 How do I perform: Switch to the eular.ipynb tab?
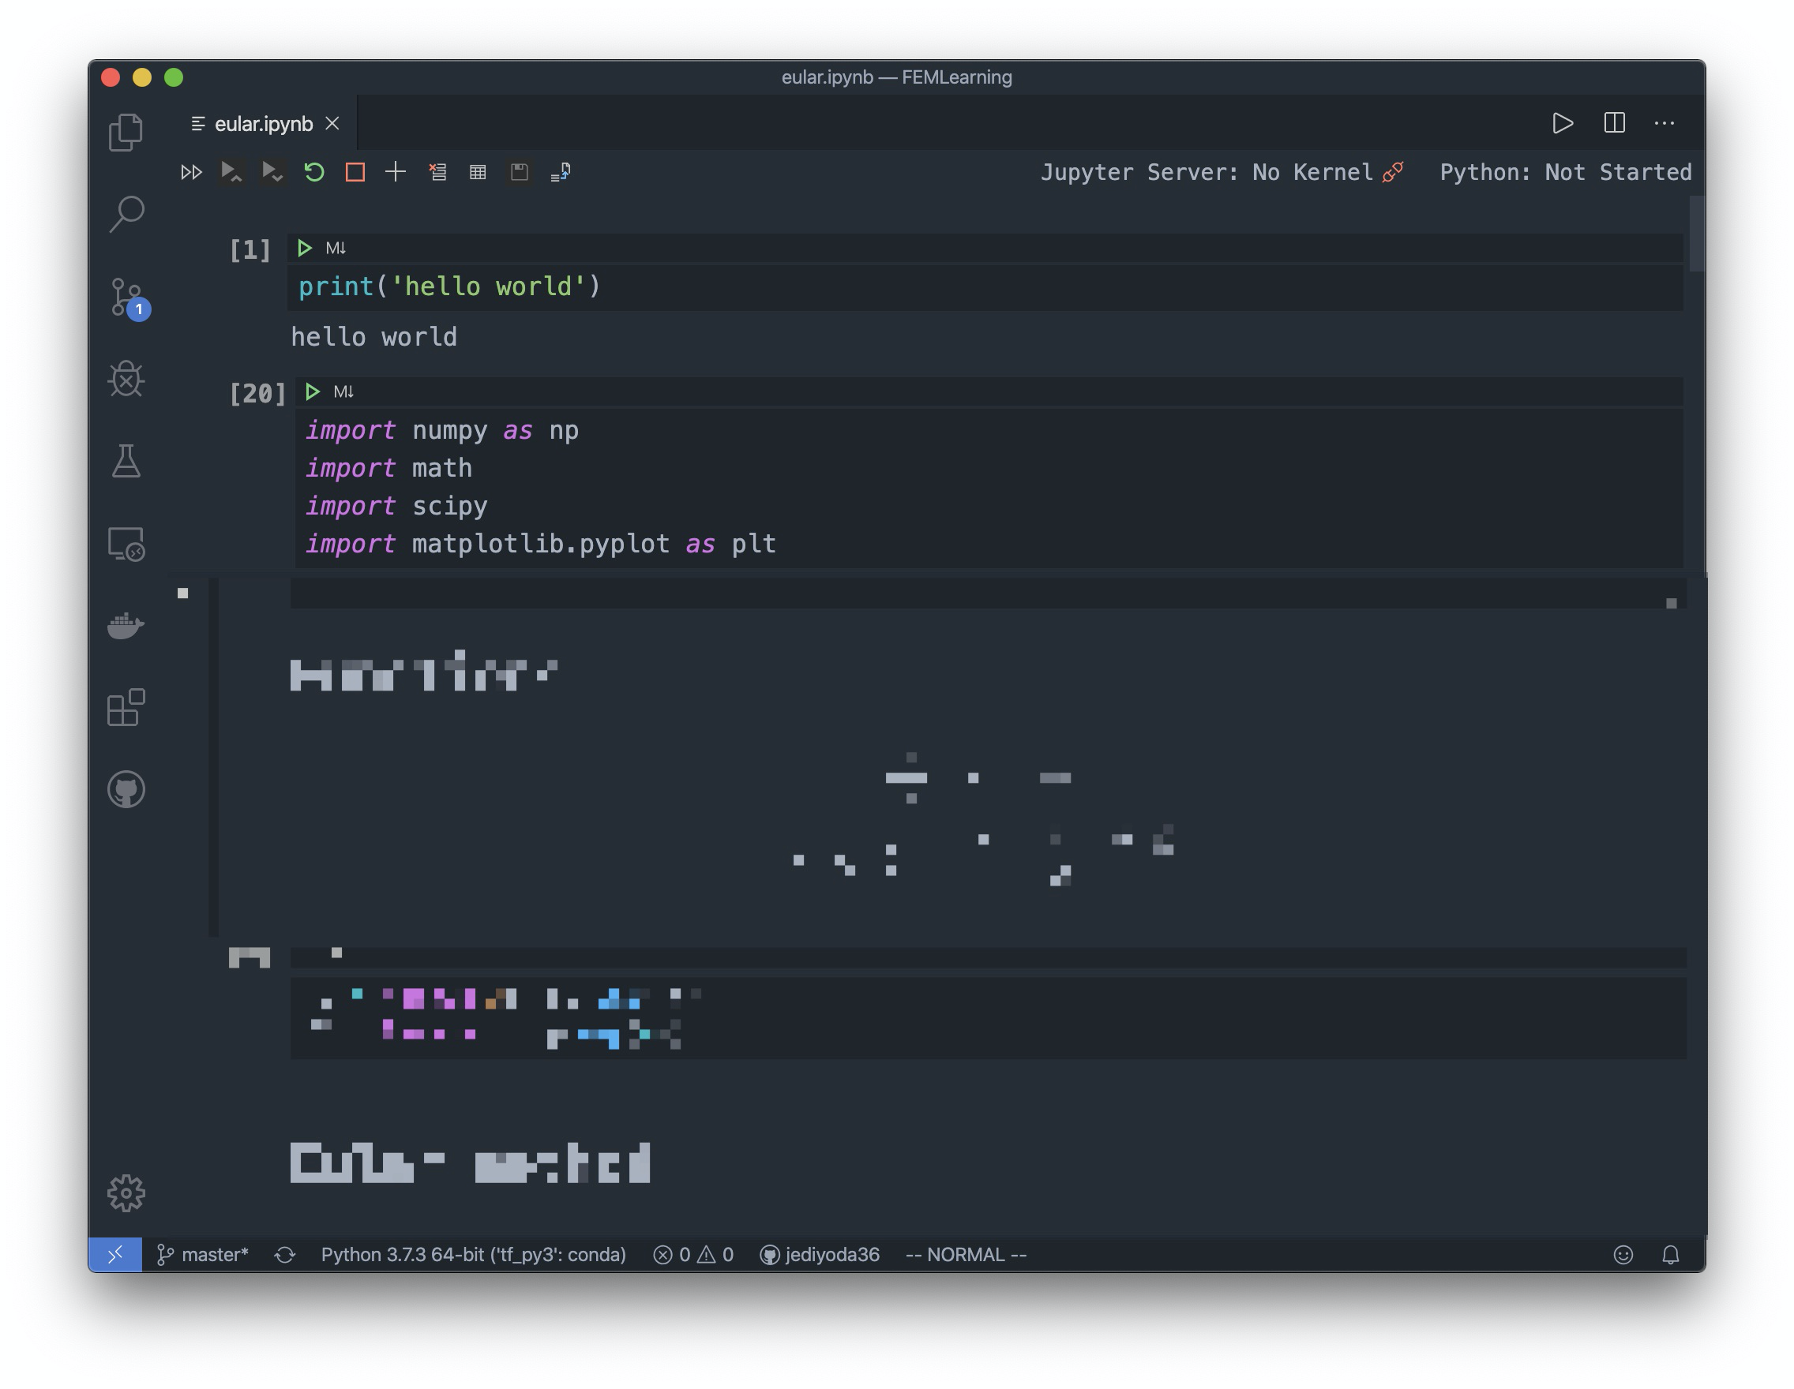click(261, 123)
